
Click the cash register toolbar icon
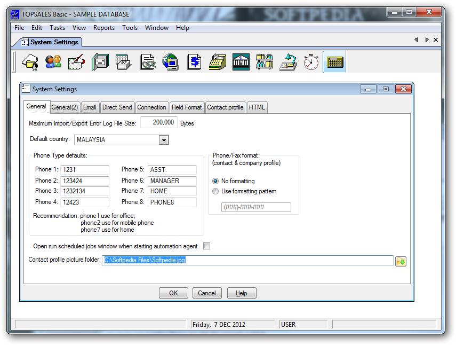coord(218,62)
